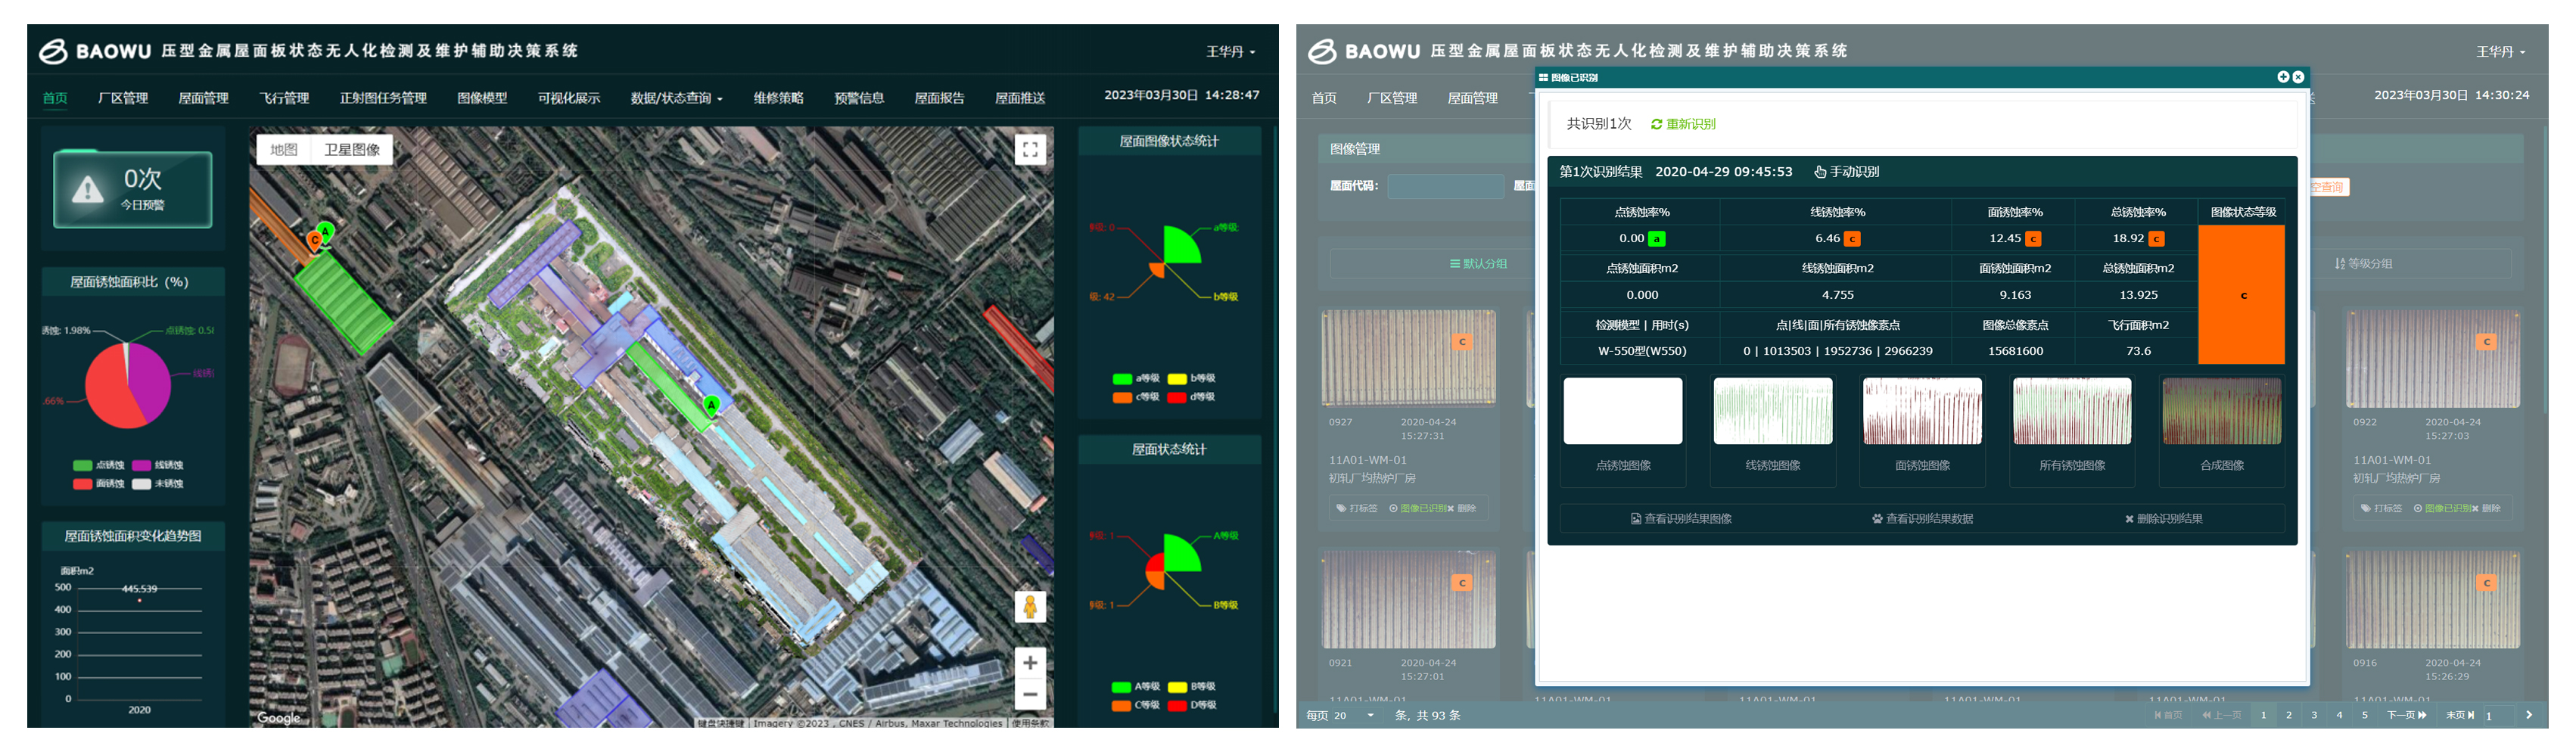Open 厂区管理 menu in left dashboard
The image size is (2576, 752).
(123, 98)
